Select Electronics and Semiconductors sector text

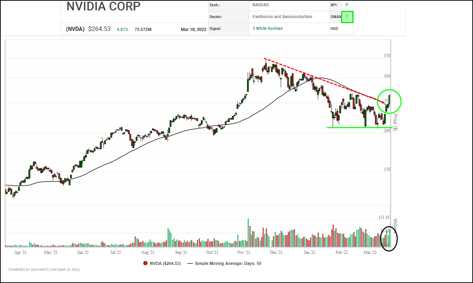pyautogui.click(x=282, y=17)
